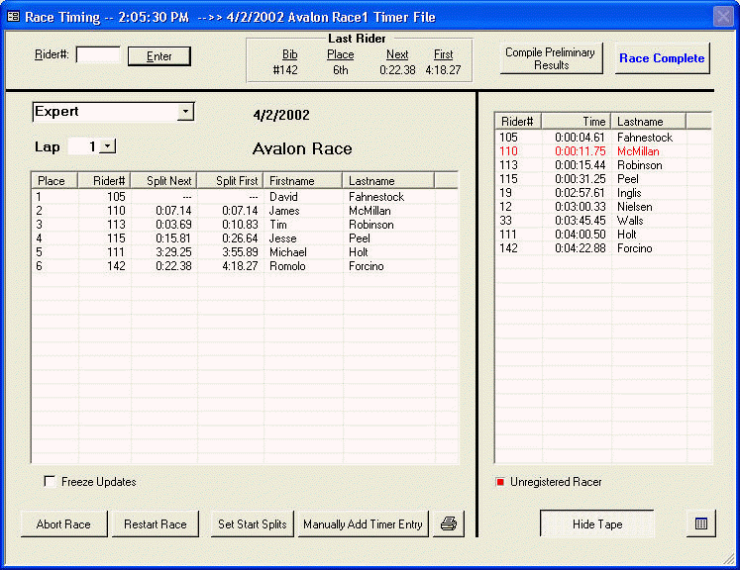Click the Rider# input field

tap(97, 55)
